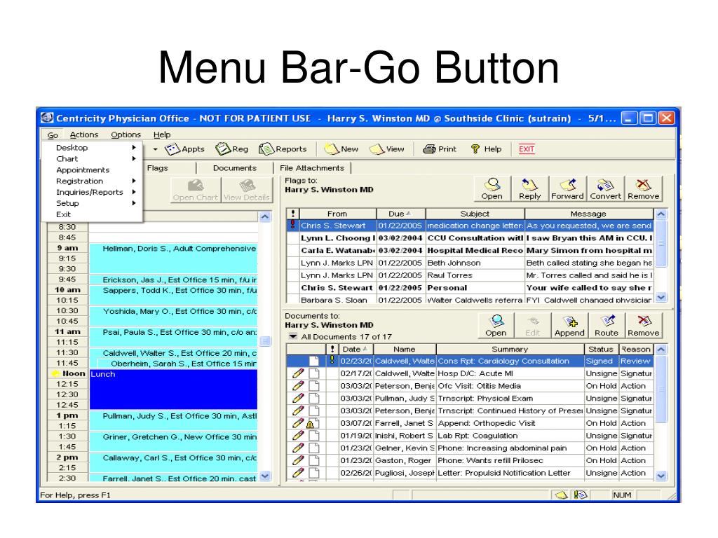Click the Reply flag icon

530,189
